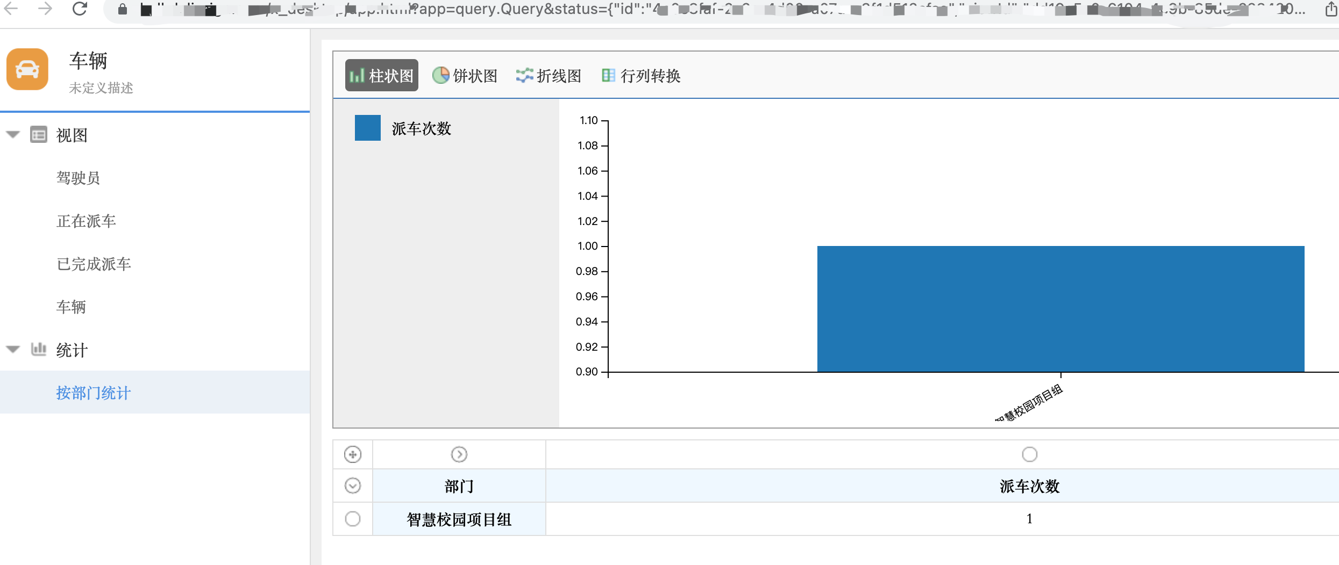Click the value 1 cell in the table

click(x=1029, y=519)
